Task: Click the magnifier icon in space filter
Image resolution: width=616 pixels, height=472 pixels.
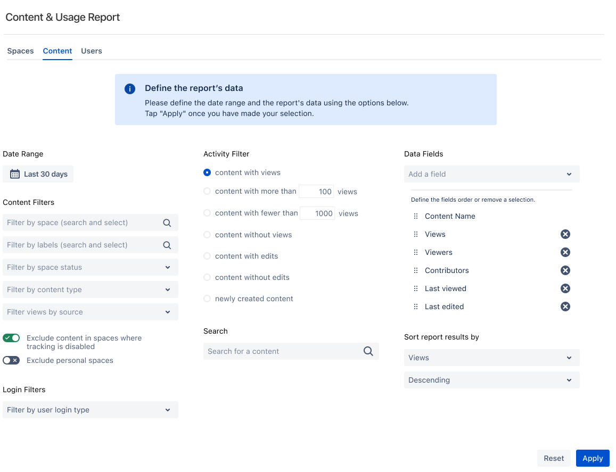Action: [x=167, y=223]
